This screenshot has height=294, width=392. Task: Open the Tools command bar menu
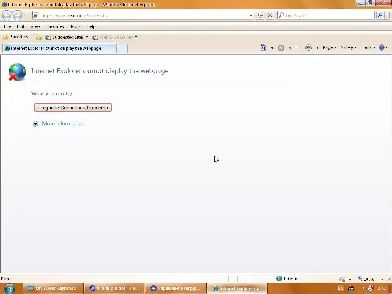(x=368, y=47)
